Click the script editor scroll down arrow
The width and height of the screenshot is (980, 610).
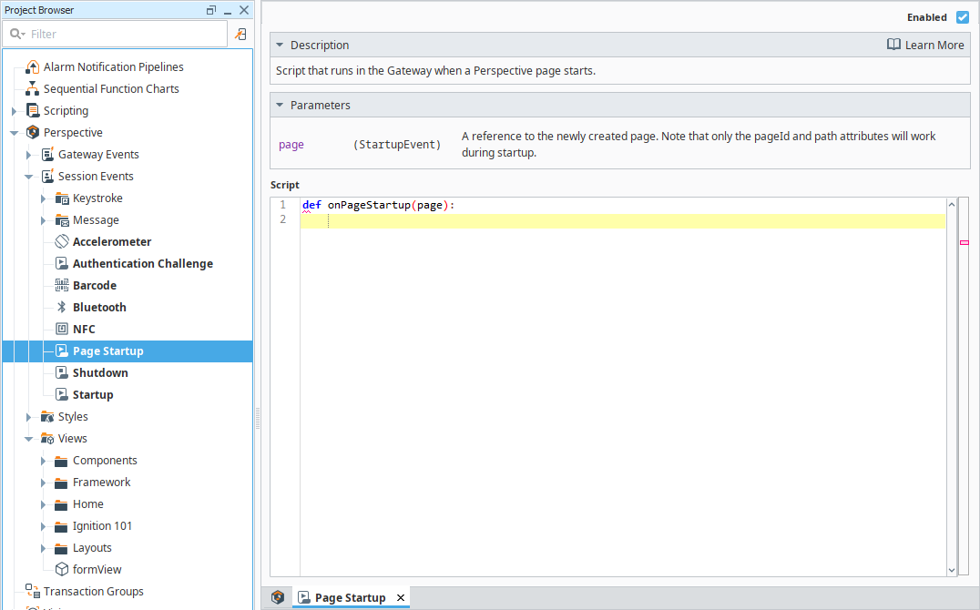point(951,569)
